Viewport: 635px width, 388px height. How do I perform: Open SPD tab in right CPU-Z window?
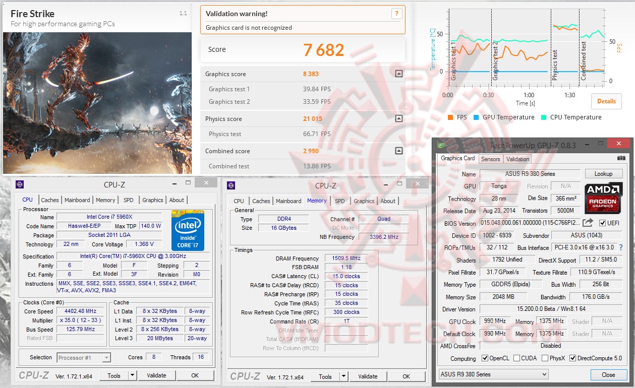coord(340,201)
